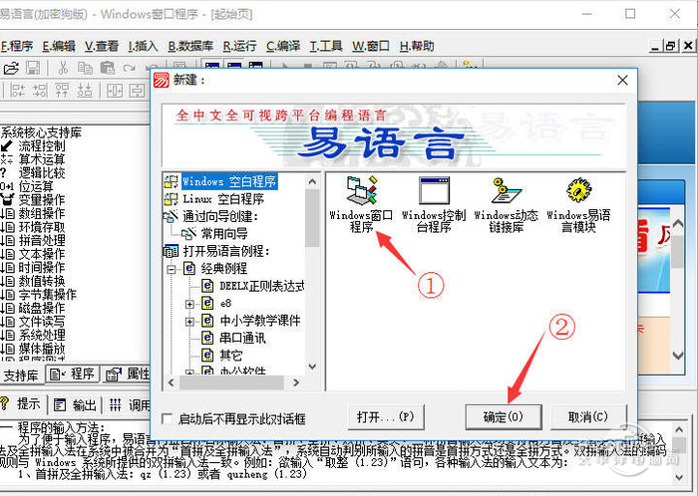
Task: Open the F.程序 menu
Action: tap(17, 46)
